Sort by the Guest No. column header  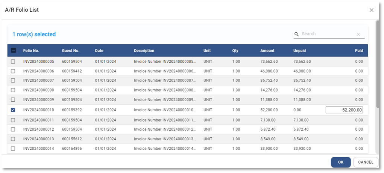coord(71,51)
